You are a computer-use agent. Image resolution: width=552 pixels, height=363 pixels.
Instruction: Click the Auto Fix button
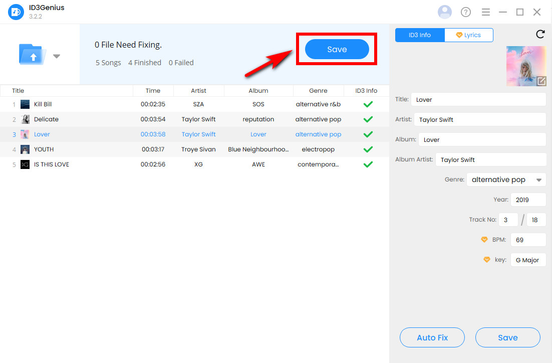pos(432,337)
